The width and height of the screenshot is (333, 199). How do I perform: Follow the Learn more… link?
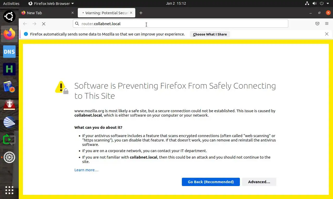point(86,170)
